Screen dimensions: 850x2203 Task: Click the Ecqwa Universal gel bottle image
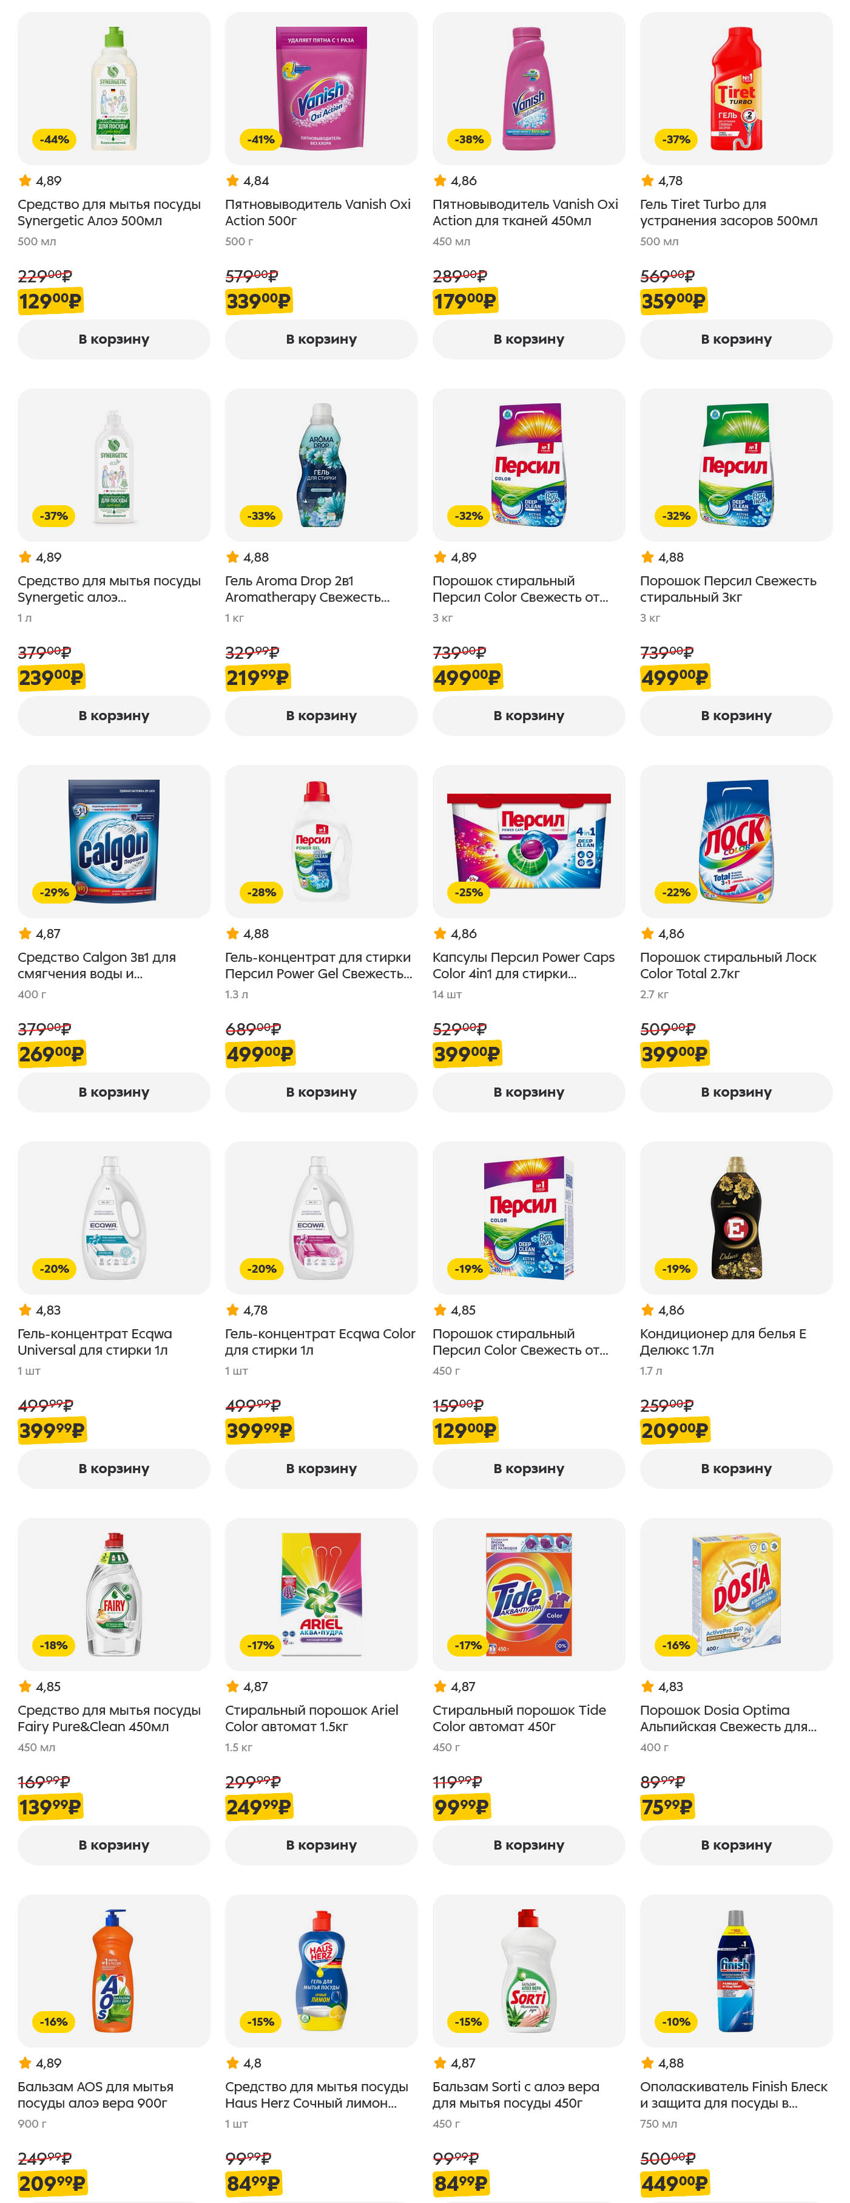(113, 1218)
